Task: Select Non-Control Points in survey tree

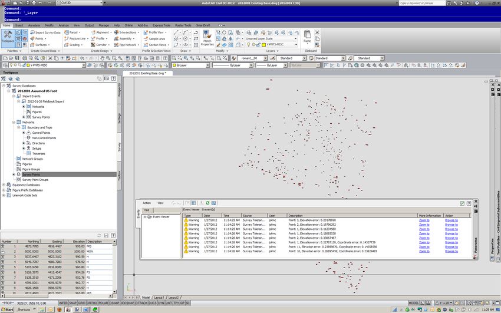Action: 44,138
